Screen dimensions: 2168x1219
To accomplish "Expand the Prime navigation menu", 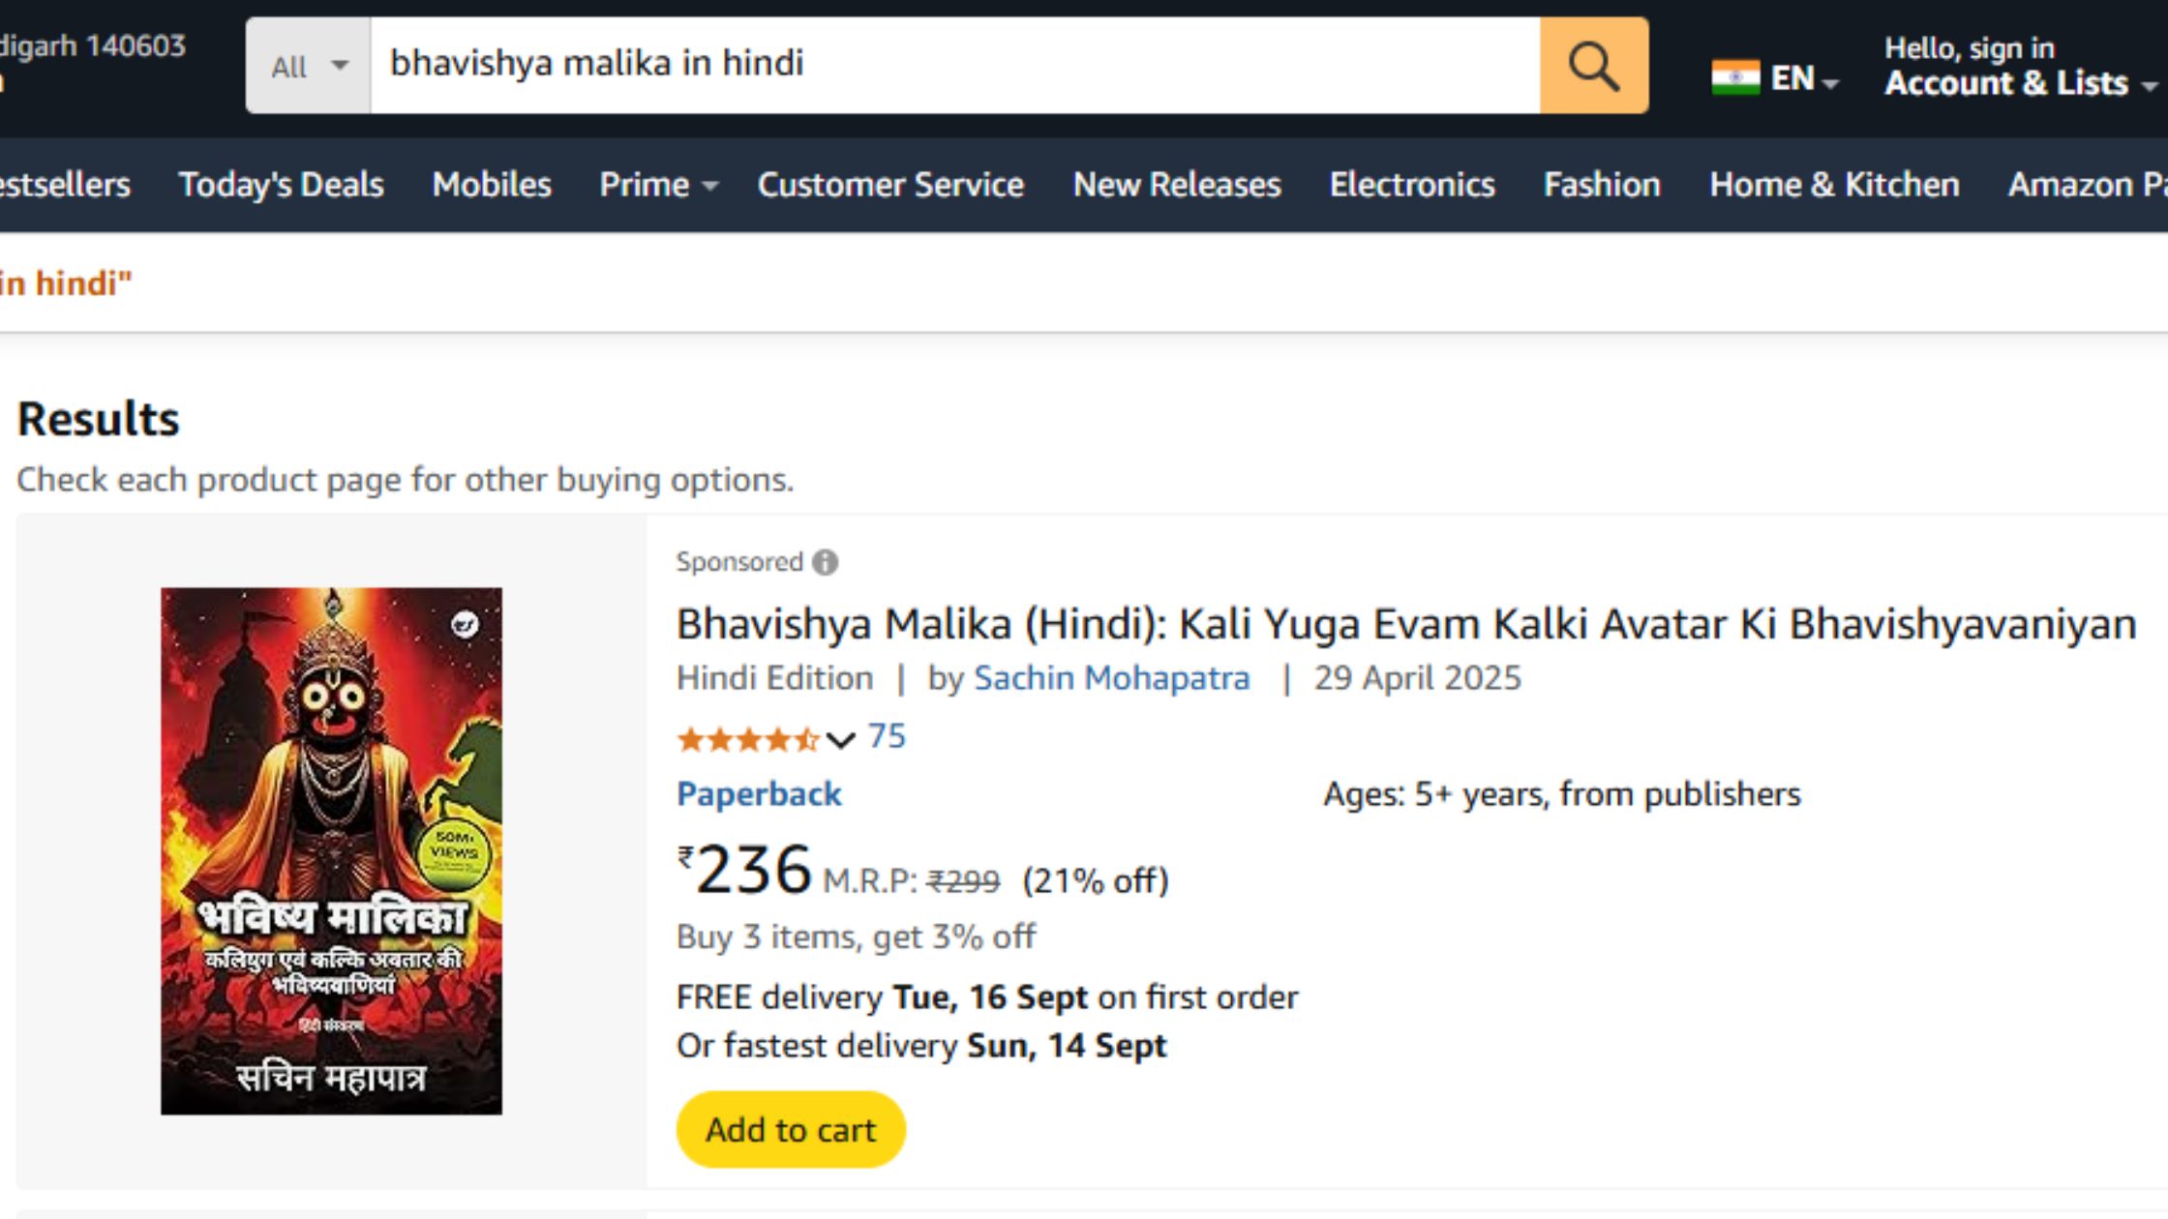I will click(x=656, y=185).
